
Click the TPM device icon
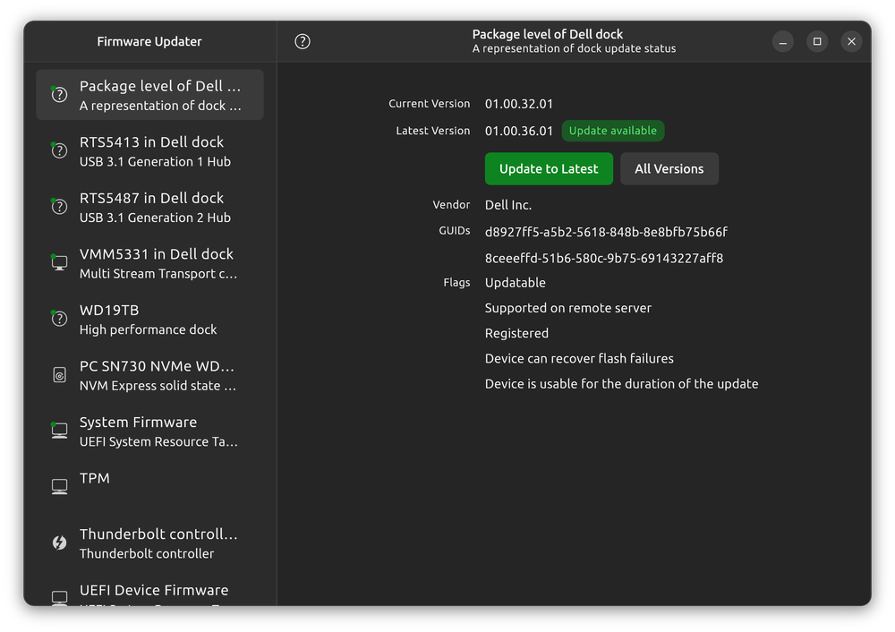coord(58,486)
